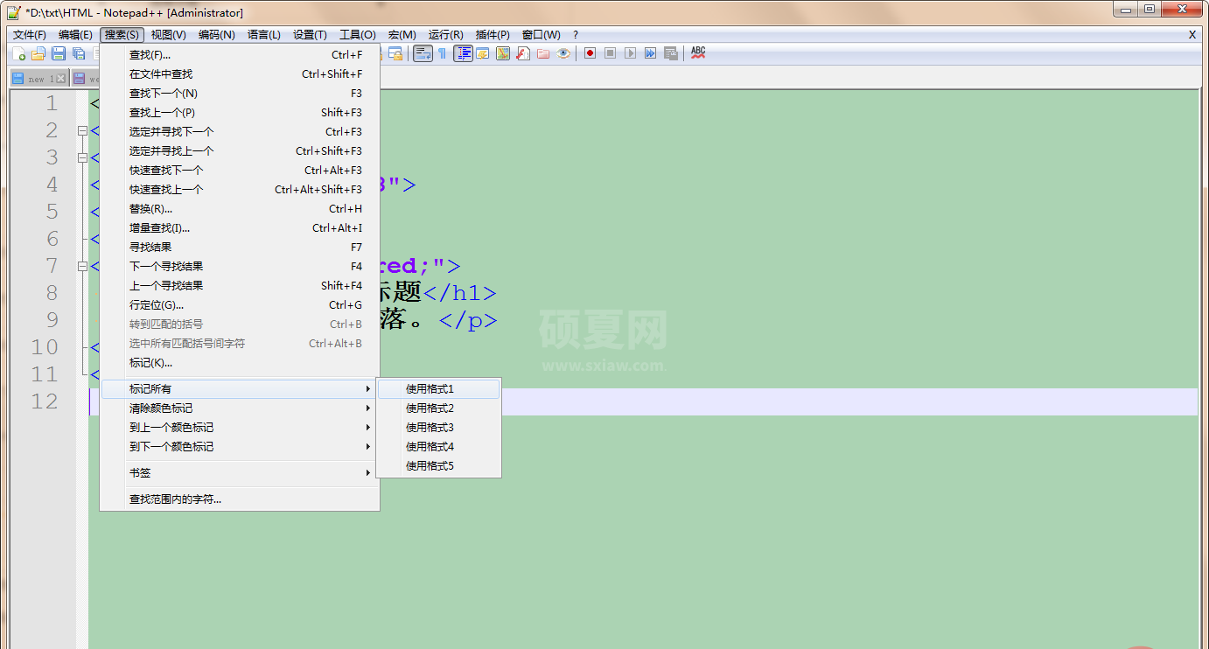
Task: Toggle the Indent Guide toolbar button
Action: pos(463,53)
